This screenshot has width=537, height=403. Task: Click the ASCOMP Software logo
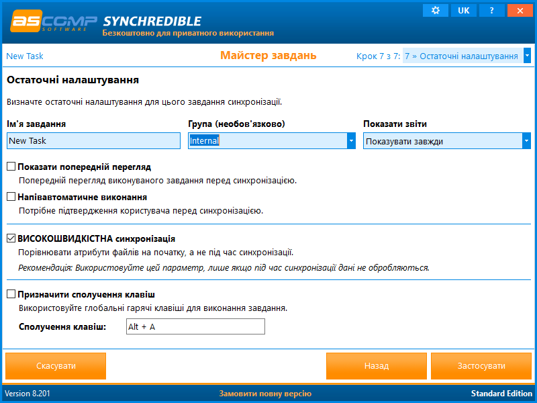(54, 21)
